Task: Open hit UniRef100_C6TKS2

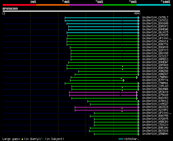Action: (x=155, y=21)
